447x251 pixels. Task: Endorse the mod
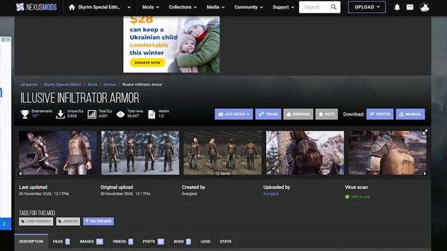(x=298, y=114)
